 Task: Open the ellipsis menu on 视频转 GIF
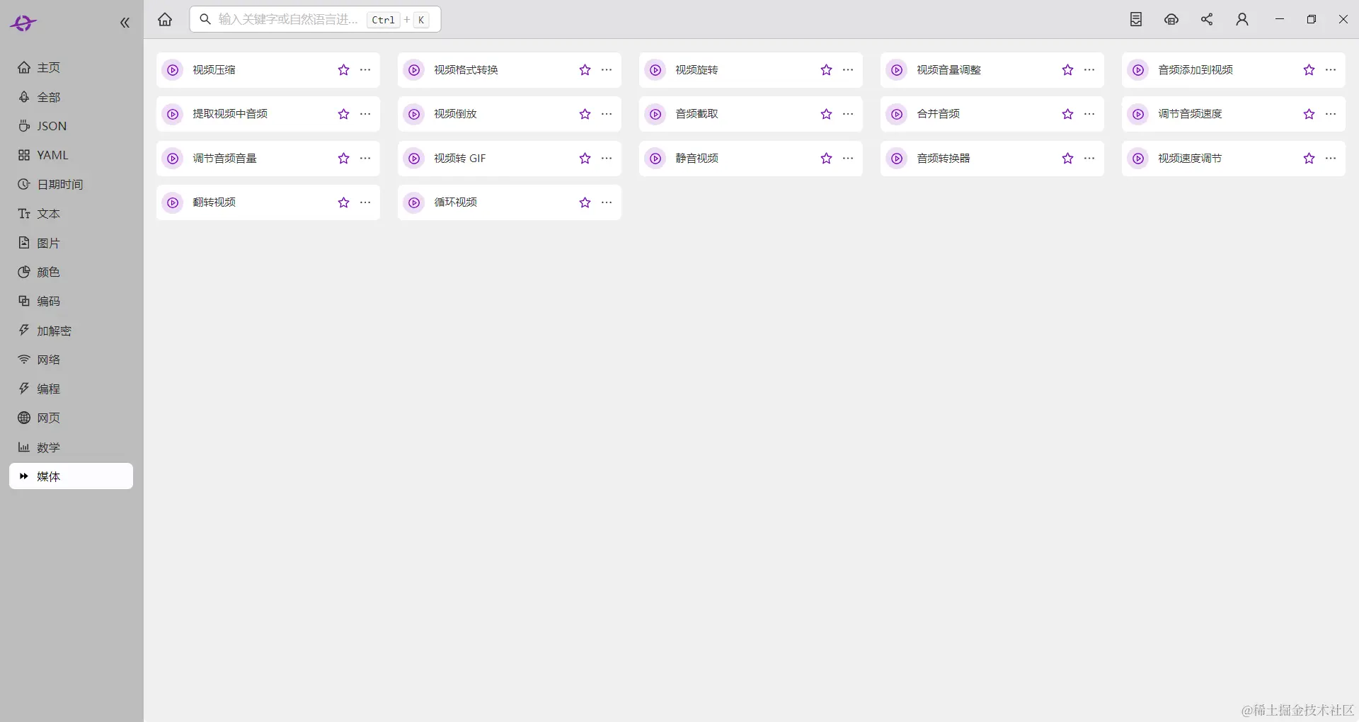(x=607, y=159)
